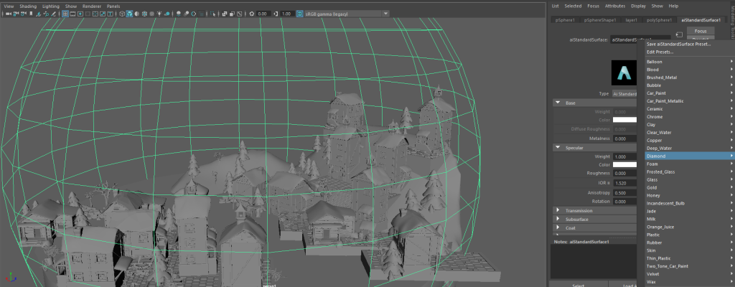Click the Select Camera icon in panel toolbar
This screenshot has height=287, width=735.
[8, 14]
